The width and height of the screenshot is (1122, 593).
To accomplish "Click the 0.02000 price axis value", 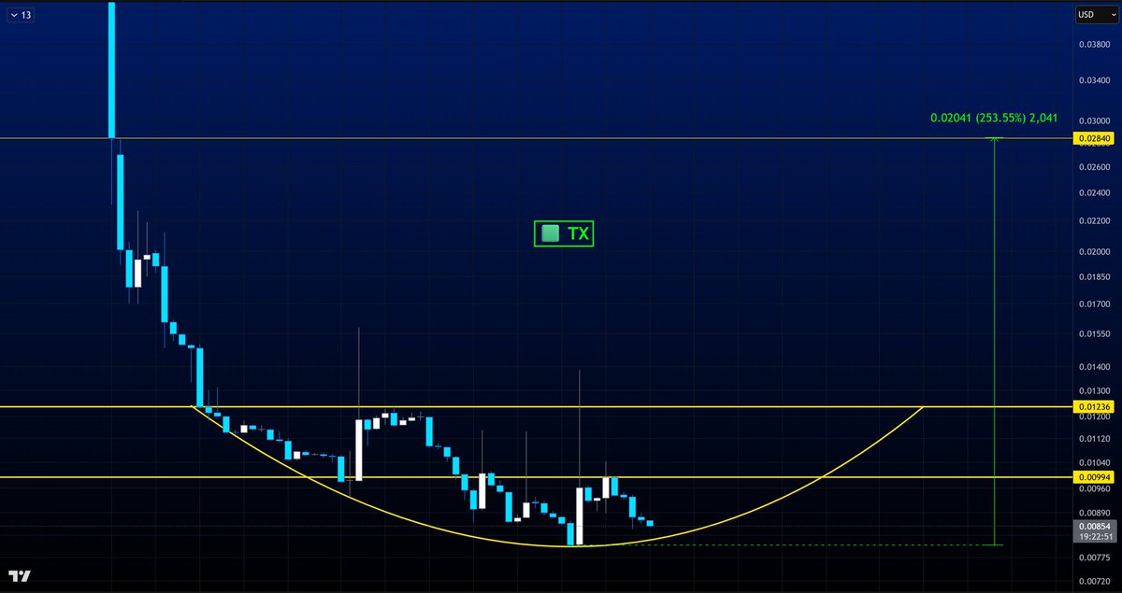I will 1094,251.
